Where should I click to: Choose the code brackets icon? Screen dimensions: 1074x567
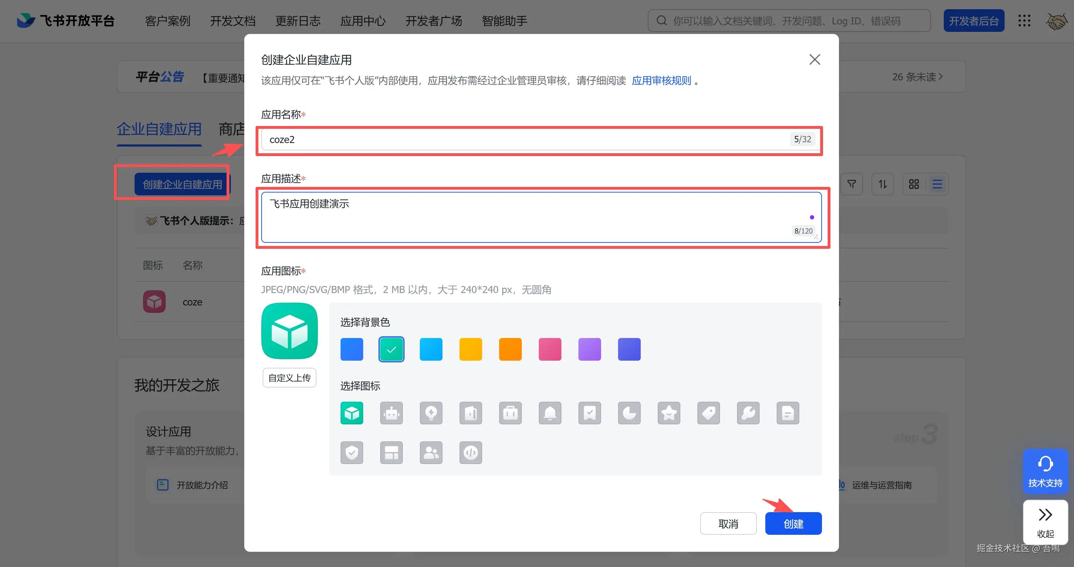[x=470, y=453]
